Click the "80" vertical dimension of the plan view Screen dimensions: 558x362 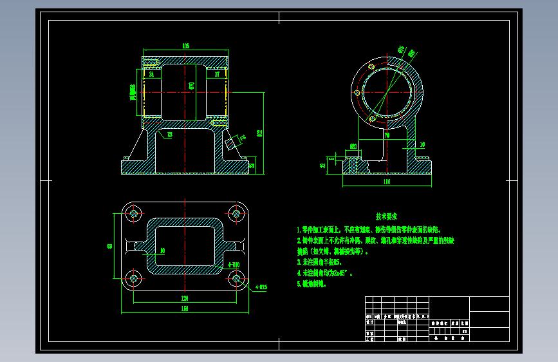tap(109, 246)
